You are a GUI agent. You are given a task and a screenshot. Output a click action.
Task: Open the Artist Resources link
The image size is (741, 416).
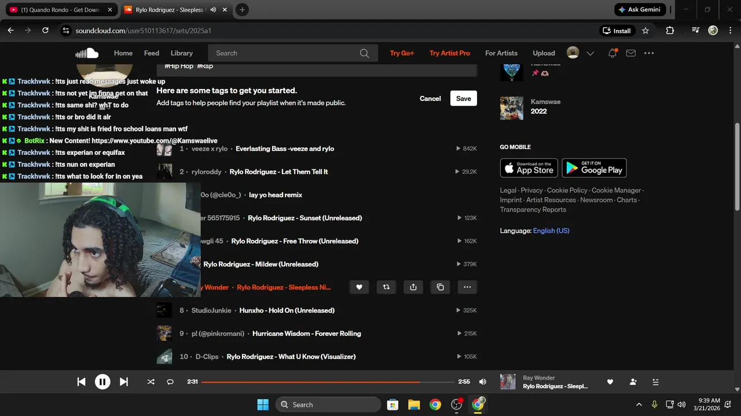tap(551, 200)
